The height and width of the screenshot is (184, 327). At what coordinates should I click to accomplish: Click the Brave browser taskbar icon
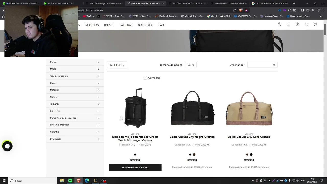coord(78,181)
